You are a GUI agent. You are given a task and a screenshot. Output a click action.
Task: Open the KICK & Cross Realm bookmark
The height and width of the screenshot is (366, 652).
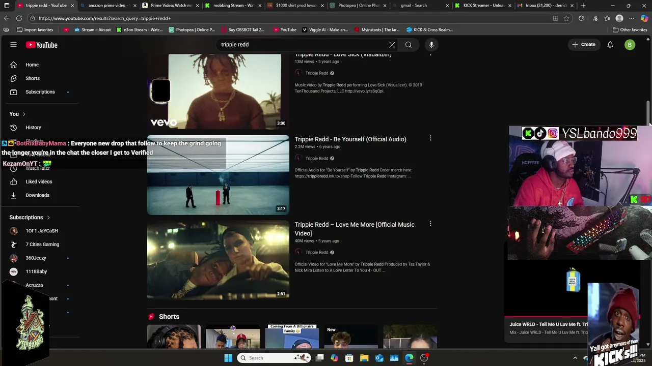pyautogui.click(x=429, y=29)
